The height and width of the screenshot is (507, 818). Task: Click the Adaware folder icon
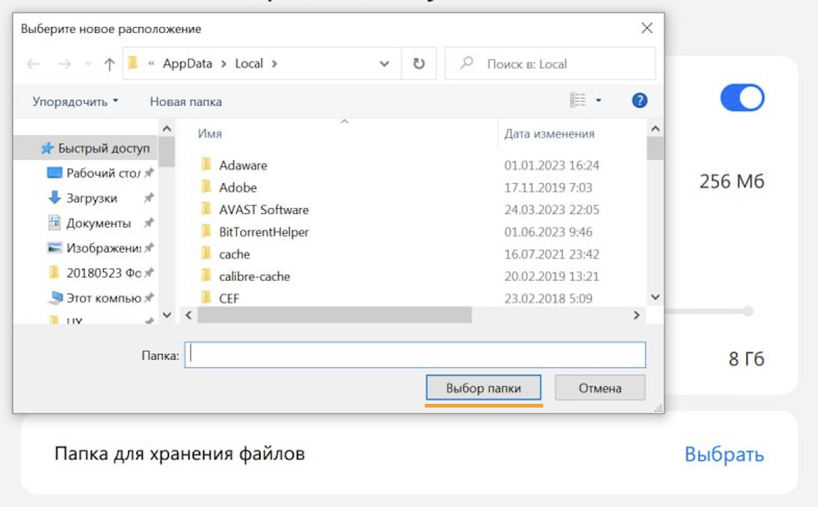point(206,165)
